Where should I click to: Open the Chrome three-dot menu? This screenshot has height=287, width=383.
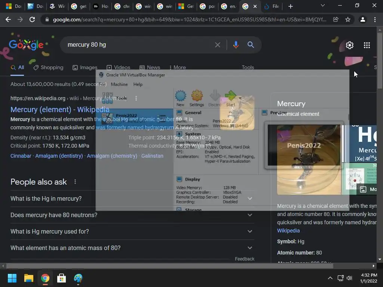click(x=375, y=19)
